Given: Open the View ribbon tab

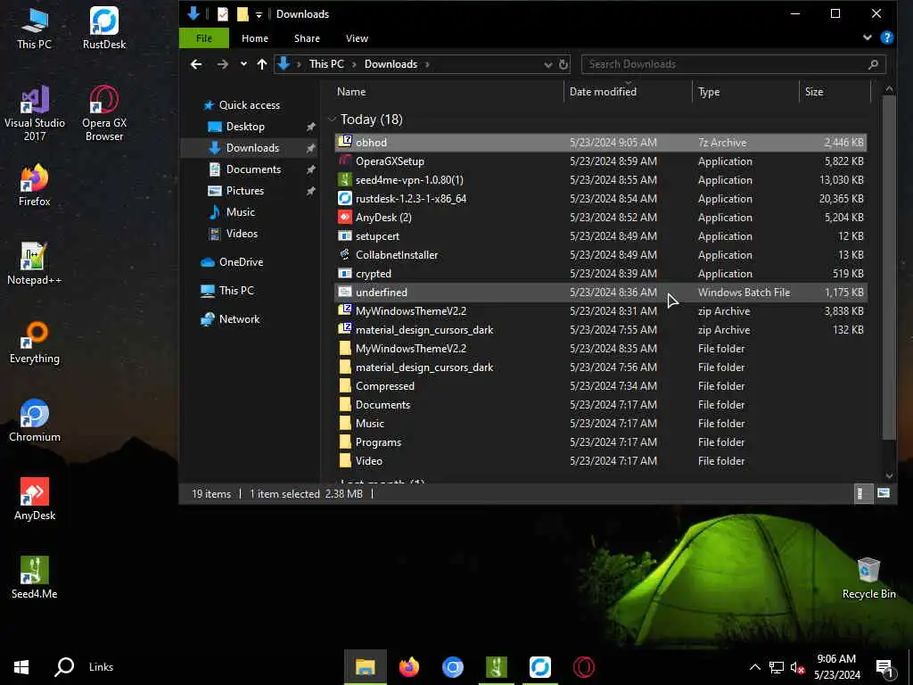Looking at the screenshot, I should tap(357, 38).
